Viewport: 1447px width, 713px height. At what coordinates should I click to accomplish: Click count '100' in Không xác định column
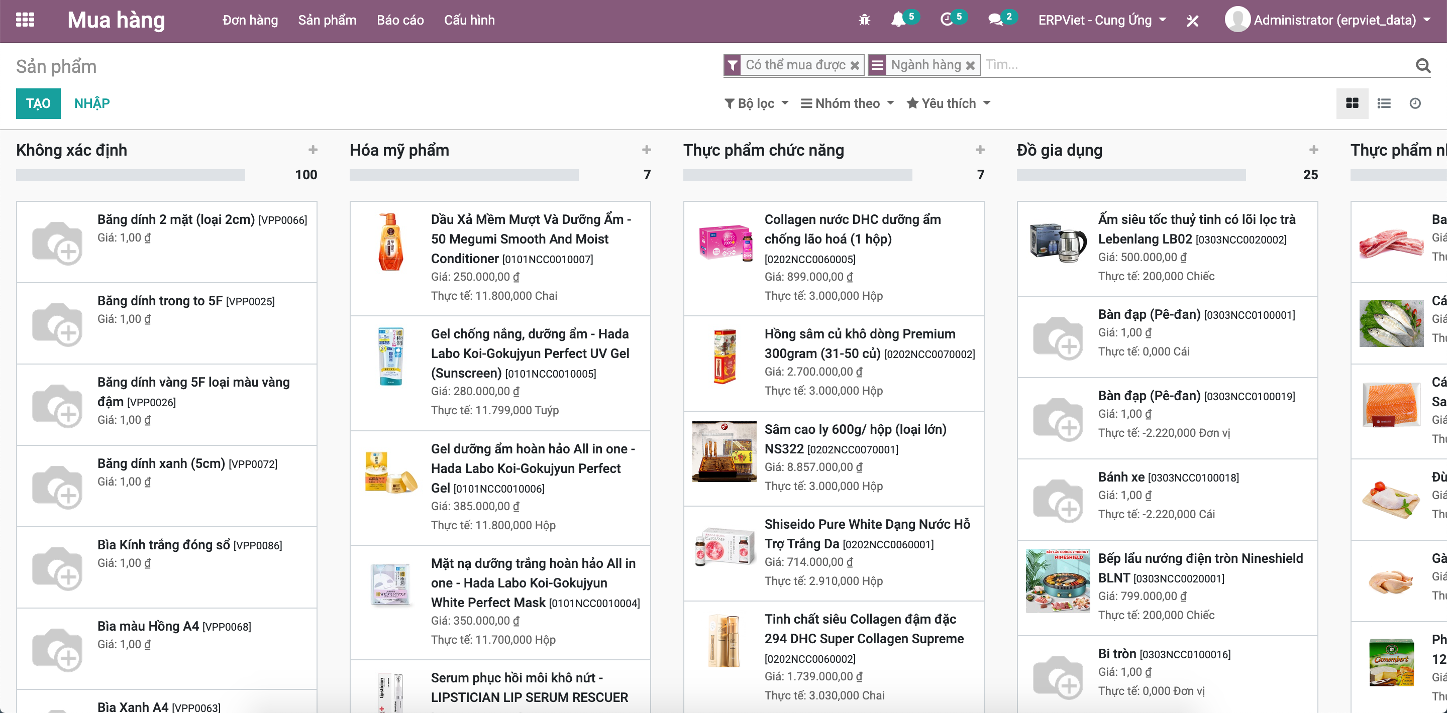(x=306, y=175)
